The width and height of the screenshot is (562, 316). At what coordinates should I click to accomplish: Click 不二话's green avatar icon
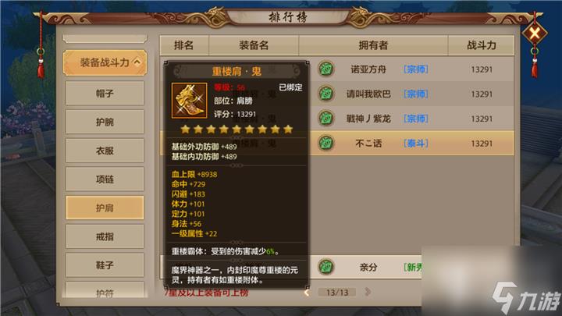tap(325, 143)
